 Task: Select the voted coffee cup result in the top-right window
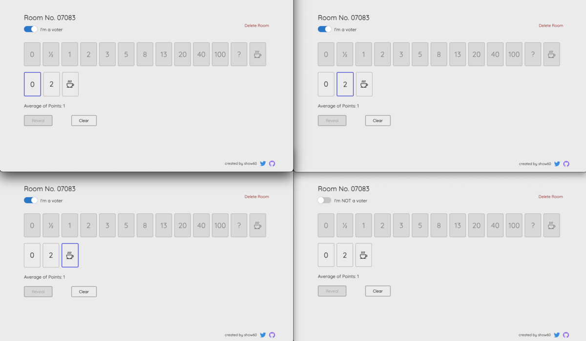tap(364, 84)
